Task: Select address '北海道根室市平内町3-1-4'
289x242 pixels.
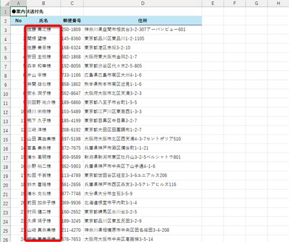Action: 143,203
